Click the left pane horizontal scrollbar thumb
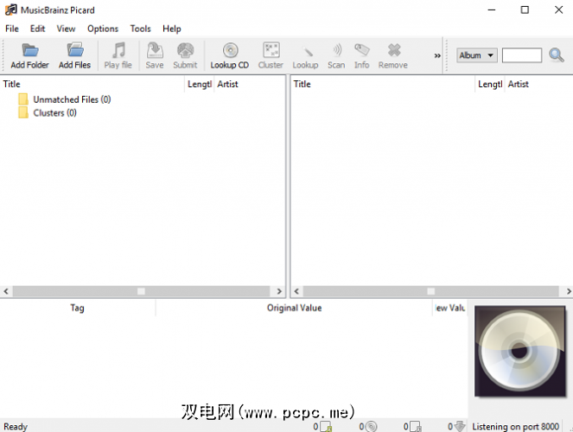The width and height of the screenshot is (573, 432). click(x=141, y=291)
